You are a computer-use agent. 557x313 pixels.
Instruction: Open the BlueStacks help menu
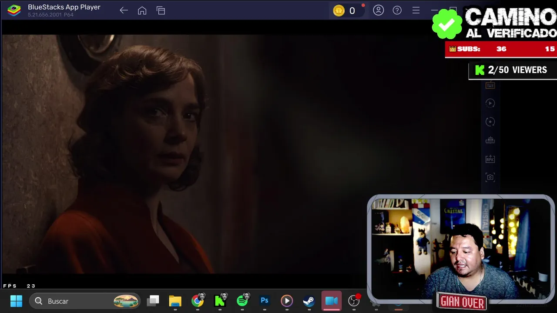[x=397, y=10]
